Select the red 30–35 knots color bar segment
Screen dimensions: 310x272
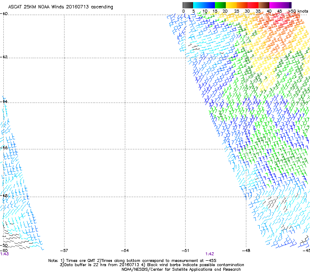point(253,5)
